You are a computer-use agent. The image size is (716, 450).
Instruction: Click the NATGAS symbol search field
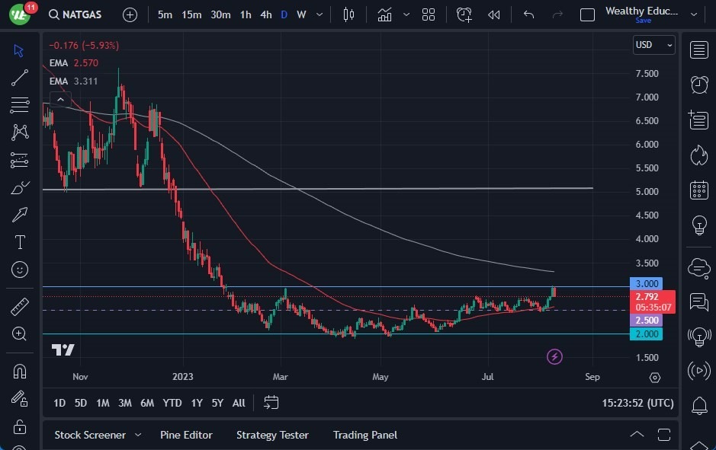click(75, 15)
